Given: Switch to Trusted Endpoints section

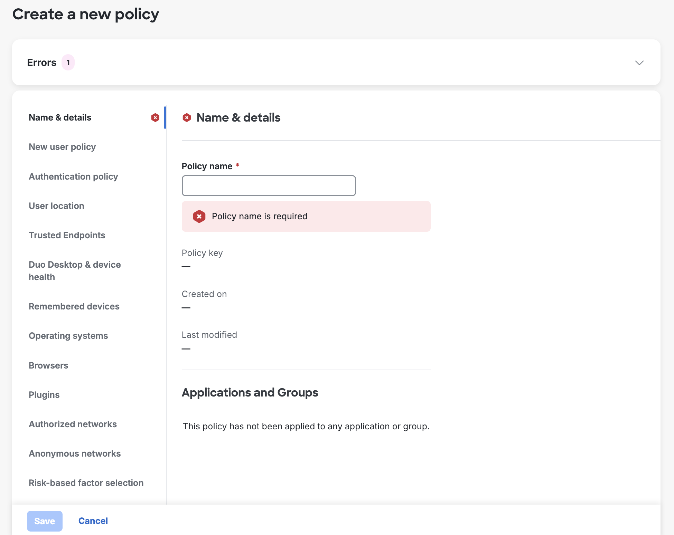Looking at the screenshot, I should (67, 235).
